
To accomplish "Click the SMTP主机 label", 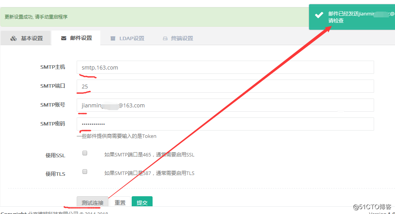I will (x=53, y=67).
